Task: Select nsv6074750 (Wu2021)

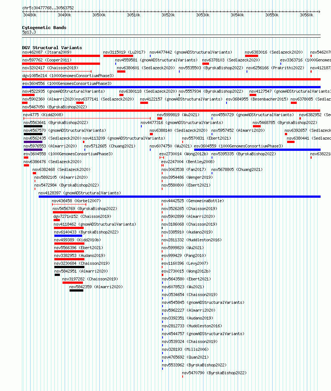Action: (171, 146)
